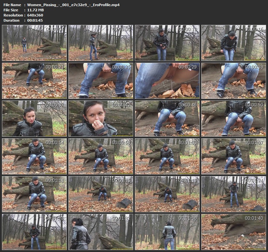The width and height of the screenshot is (268, 252).
Task: Select the frame stamped 00:00:37
Action: coord(34,119)
